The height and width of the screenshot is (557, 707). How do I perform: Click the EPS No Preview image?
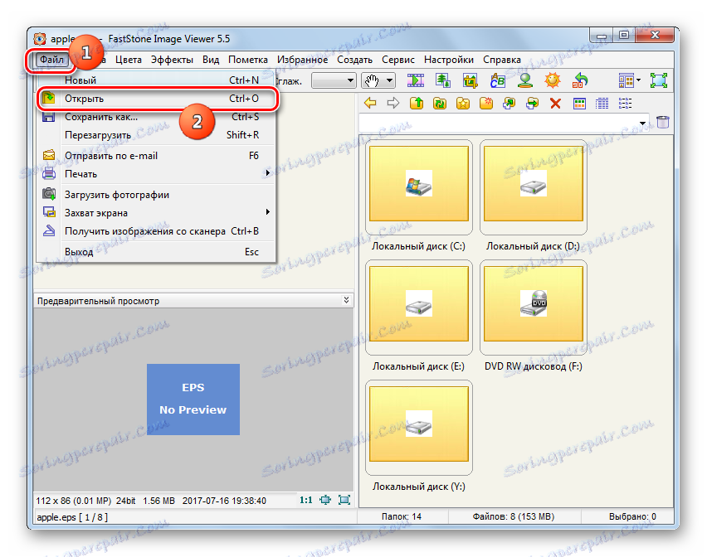[x=193, y=399]
